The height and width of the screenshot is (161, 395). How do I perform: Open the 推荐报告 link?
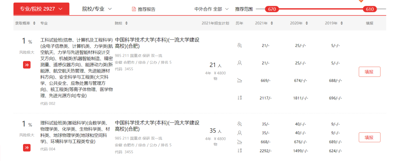pyautogui.click(x=146, y=9)
